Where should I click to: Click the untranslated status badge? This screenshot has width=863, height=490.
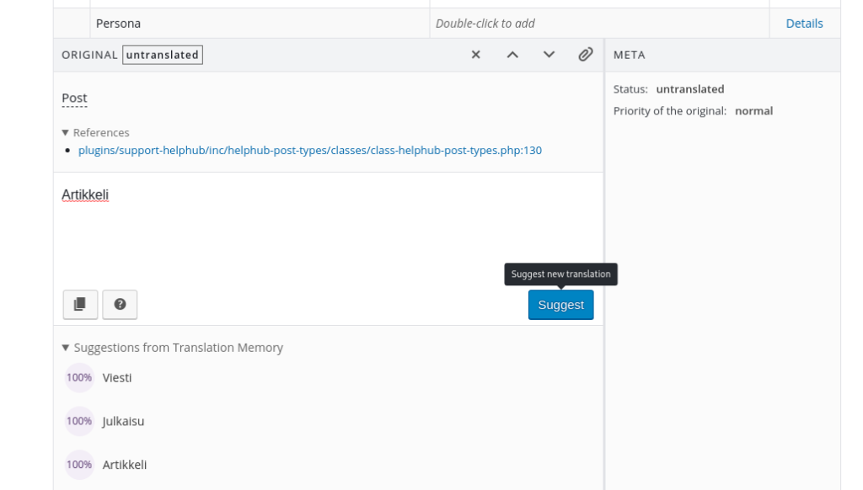pyautogui.click(x=163, y=55)
